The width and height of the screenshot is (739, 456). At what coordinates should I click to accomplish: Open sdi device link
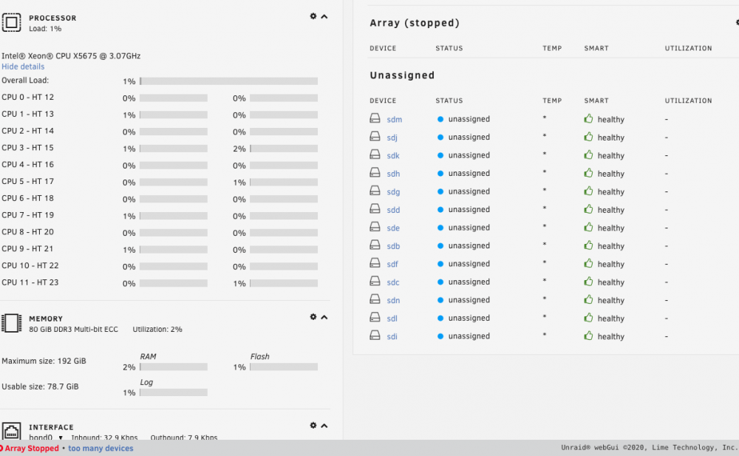[x=392, y=336]
